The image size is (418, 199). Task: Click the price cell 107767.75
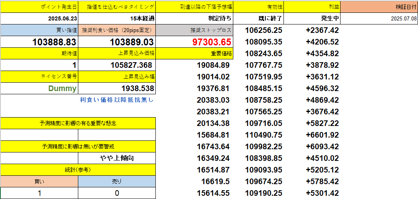(x=263, y=65)
